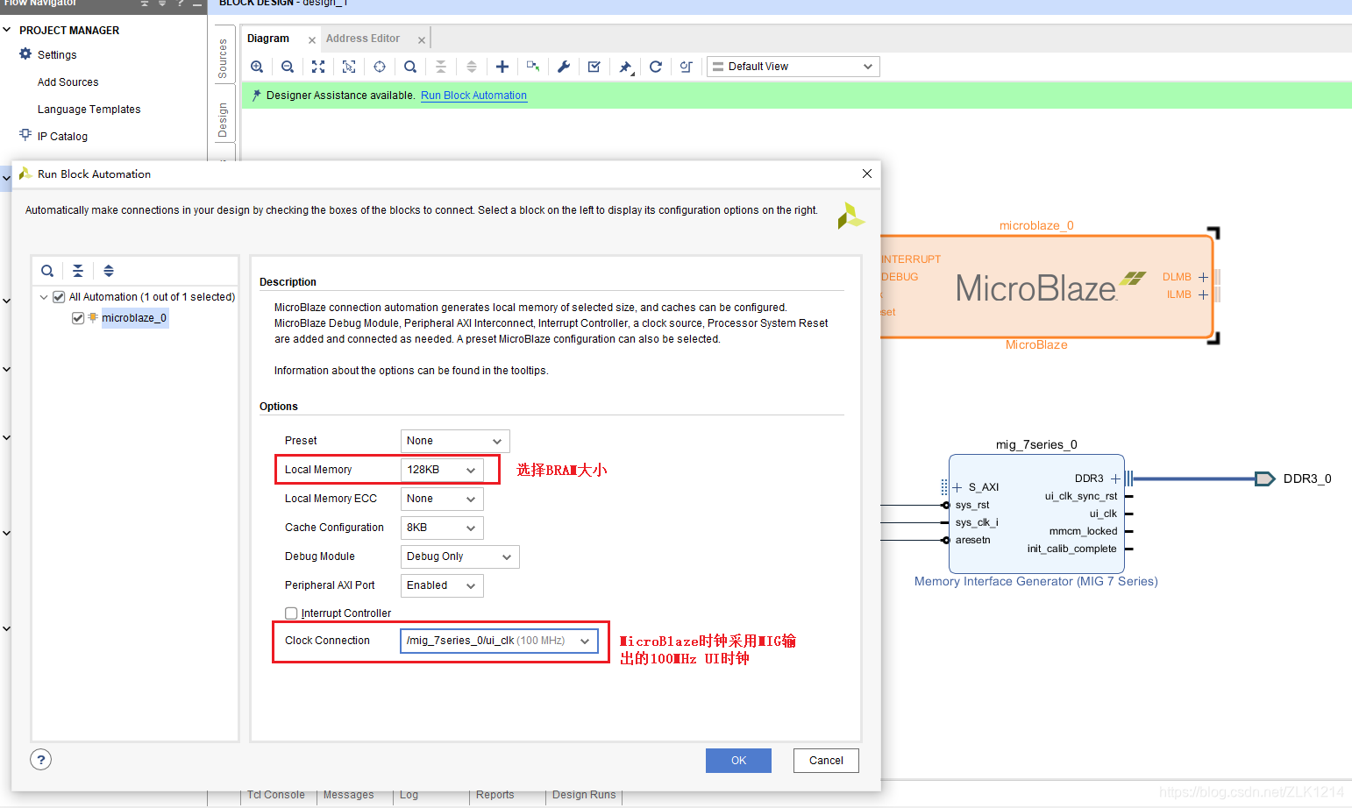The image size is (1352, 808).
Task: Click the Make External connection icon
Action: (x=533, y=67)
